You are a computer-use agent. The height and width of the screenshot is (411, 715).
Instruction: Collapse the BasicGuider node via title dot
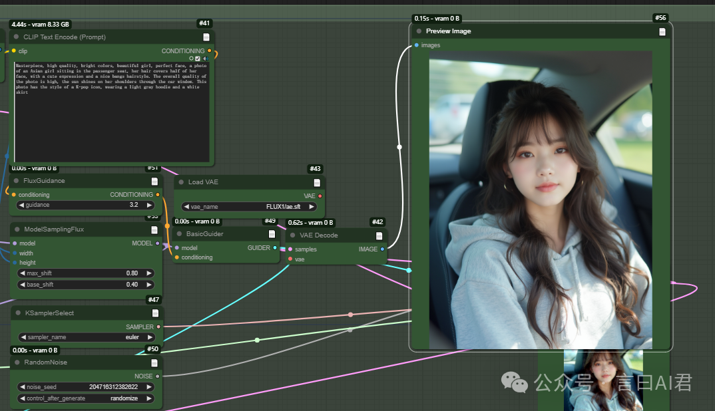(x=179, y=233)
